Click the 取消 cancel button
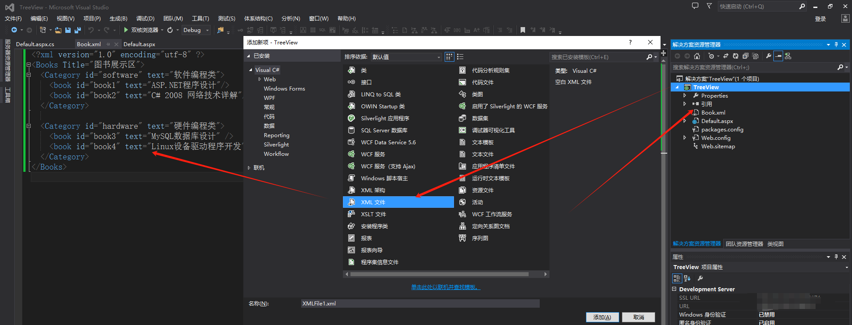Screen dimensions: 852x325 point(638,317)
